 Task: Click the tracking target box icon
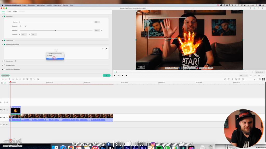[106, 48]
